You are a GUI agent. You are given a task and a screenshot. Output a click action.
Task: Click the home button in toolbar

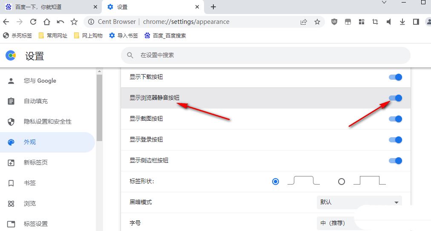point(47,22)
